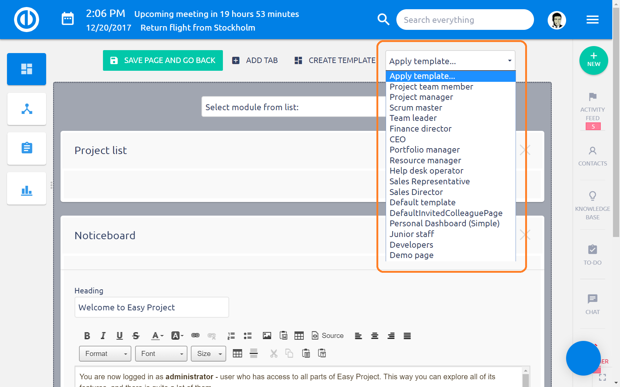The image size is (620, 387).
Task: Click the cut scissors icon
Action: pyautogui.click(x=273, y=354)
